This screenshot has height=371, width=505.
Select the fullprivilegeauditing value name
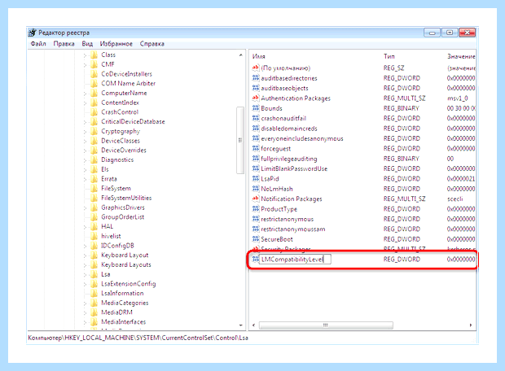[x=289, y=159]
